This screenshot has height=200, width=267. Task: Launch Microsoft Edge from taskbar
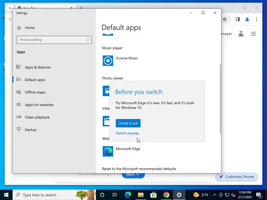point(128,195)
